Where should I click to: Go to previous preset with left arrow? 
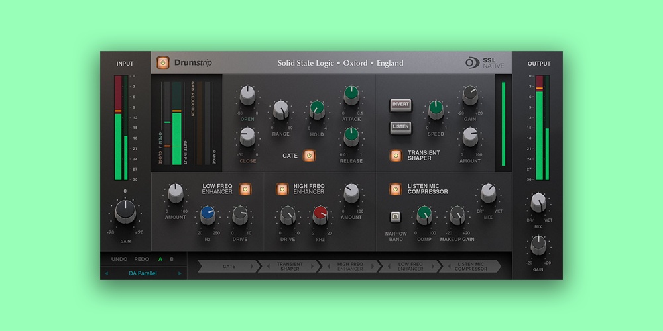click(106, 273)
